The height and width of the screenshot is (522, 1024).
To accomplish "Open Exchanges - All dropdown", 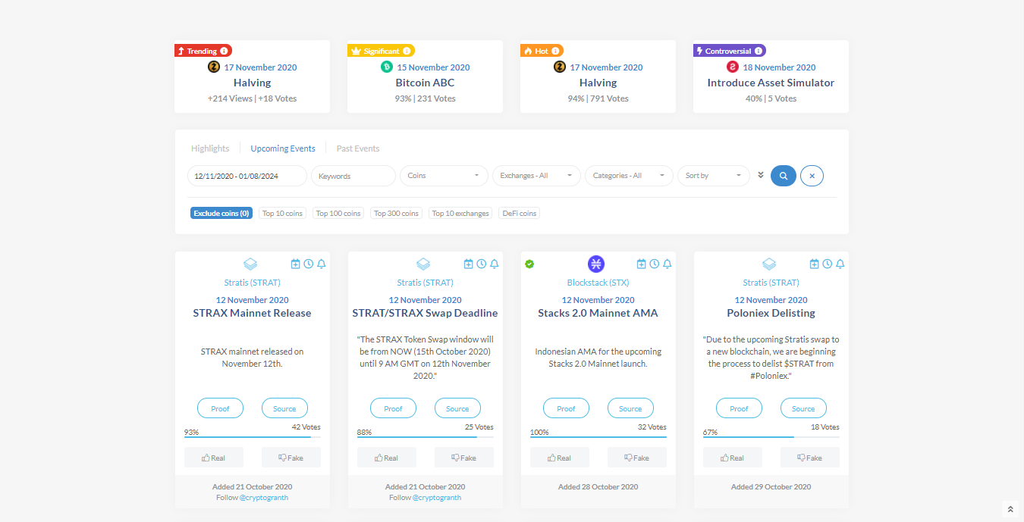I will (537, 176).
